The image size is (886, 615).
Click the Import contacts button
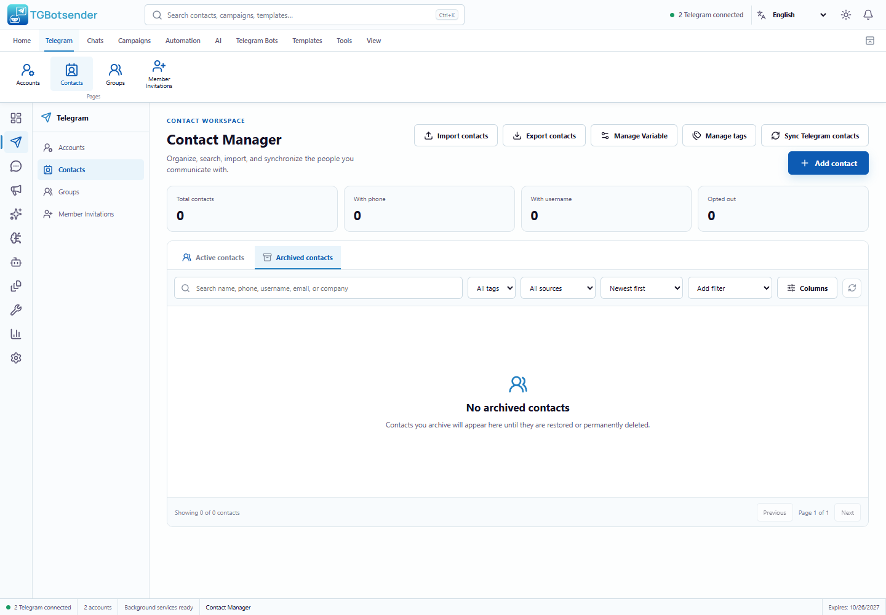456,135
